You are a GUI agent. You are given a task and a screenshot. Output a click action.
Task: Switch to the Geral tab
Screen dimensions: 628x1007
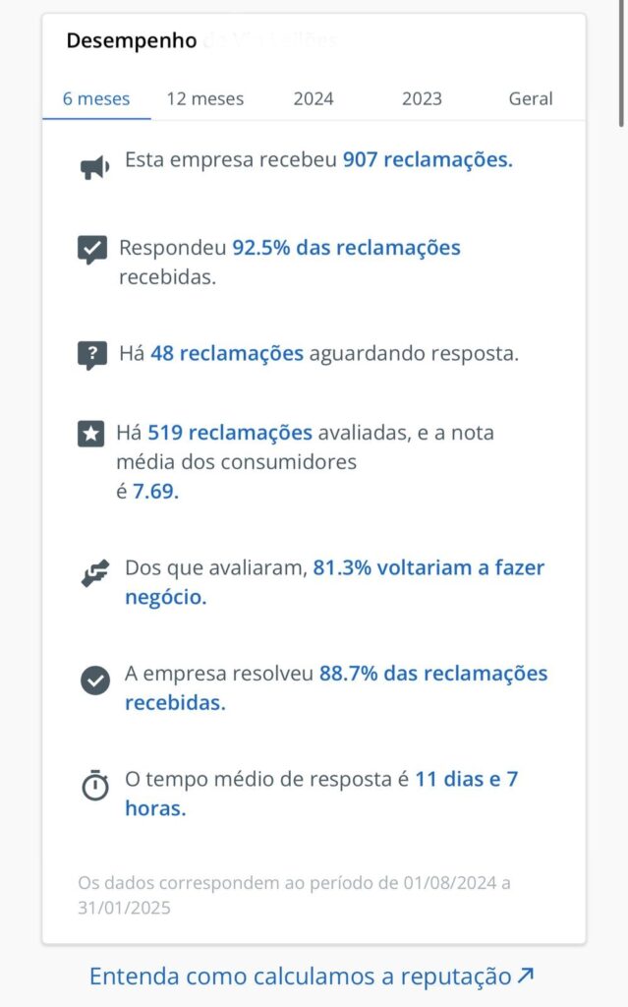531,98
